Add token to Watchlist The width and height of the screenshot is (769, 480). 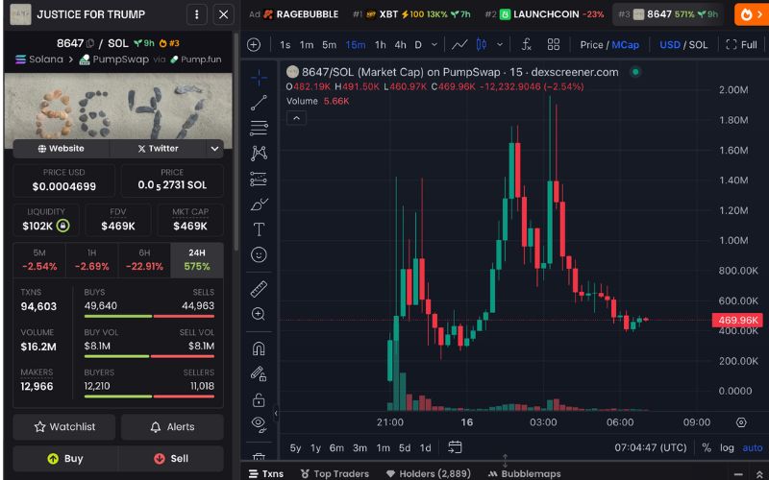(x=64, y=427)
